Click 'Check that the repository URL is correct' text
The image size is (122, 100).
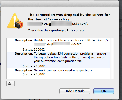pyautogui.click(x=56, y=30)
